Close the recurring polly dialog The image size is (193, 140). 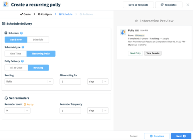(188, 5)
